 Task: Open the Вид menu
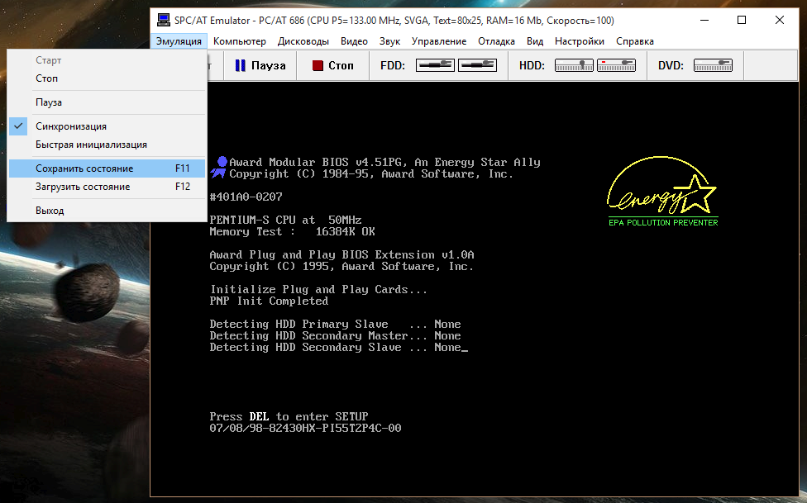pos(535,41)
